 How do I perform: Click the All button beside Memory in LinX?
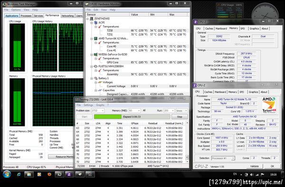(144, 111)
